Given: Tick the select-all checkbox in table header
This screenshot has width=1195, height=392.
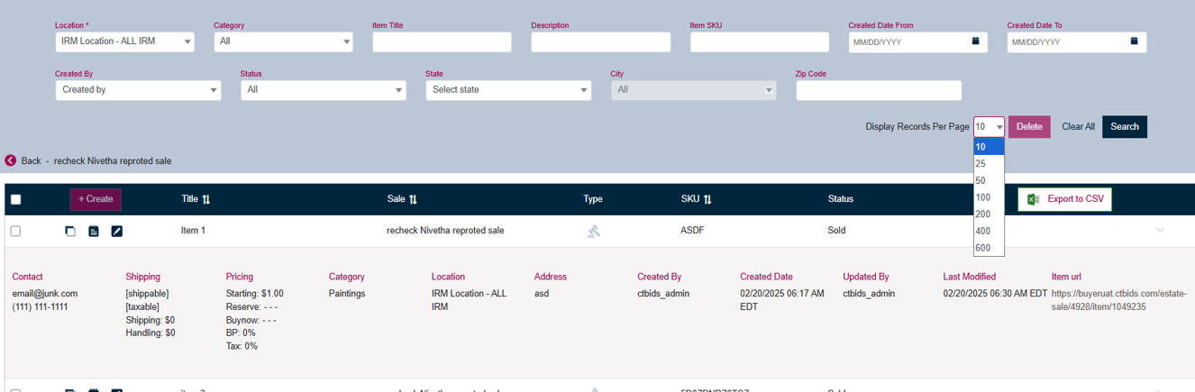Looking at the screenshot, I should [x=15, y=200].
